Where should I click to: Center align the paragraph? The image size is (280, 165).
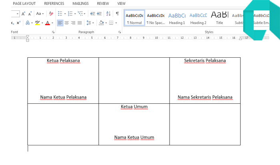coord(67,23)
